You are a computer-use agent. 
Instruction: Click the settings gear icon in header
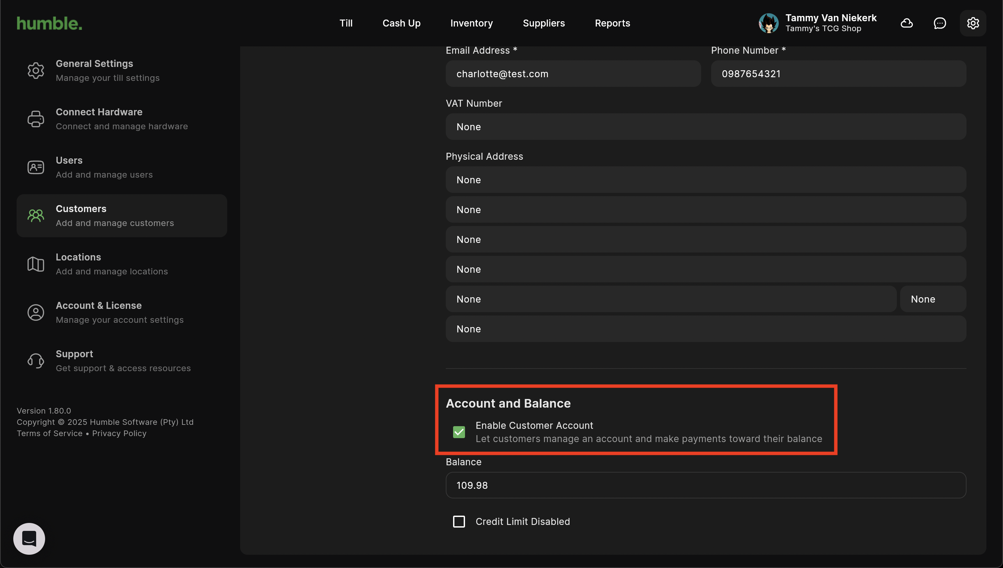(972, 24)
